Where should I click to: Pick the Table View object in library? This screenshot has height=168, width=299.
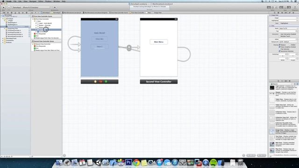click(x=283, y=100)
